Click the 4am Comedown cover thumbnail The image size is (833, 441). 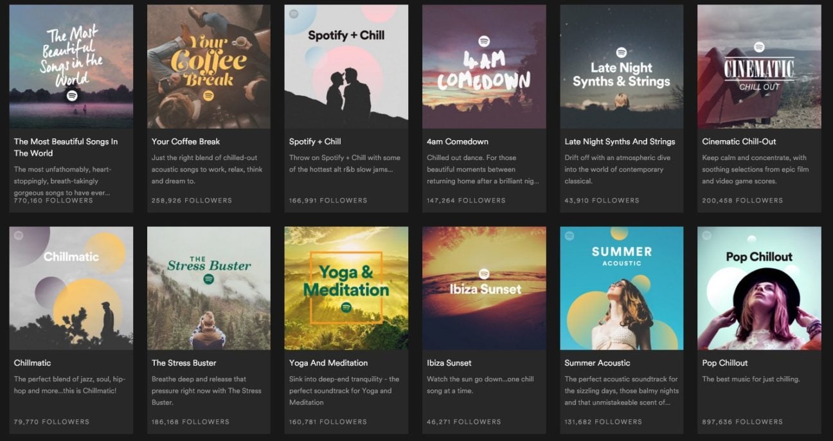click(483, 66)
